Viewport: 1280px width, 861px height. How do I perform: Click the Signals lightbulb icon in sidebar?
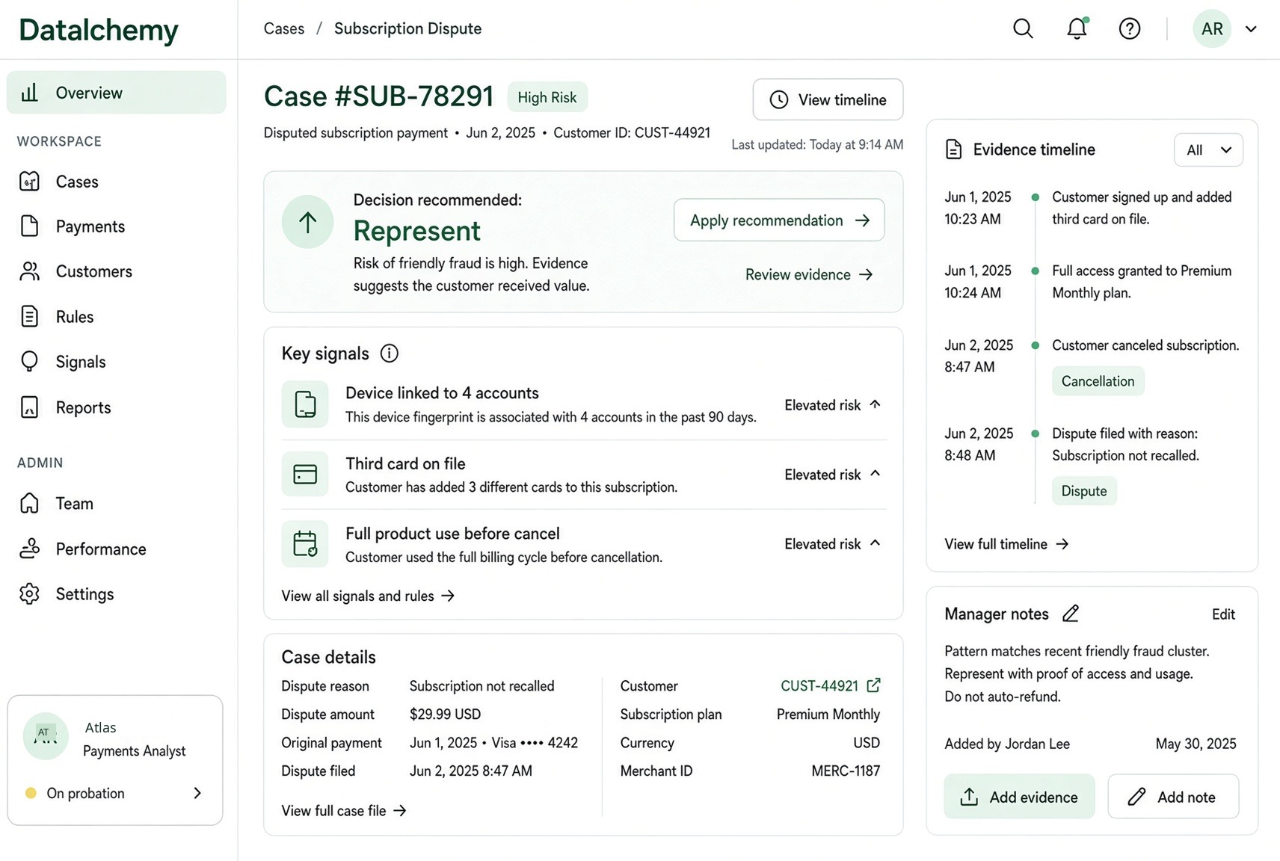coord(29,362)
